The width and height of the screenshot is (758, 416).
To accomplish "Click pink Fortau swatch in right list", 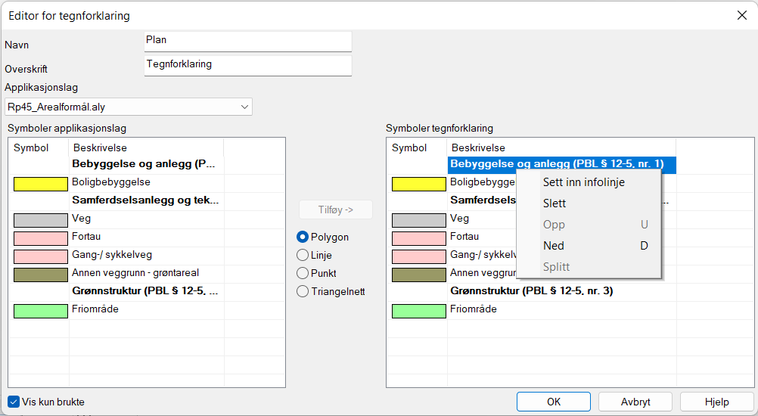I will tap(418, 237).
